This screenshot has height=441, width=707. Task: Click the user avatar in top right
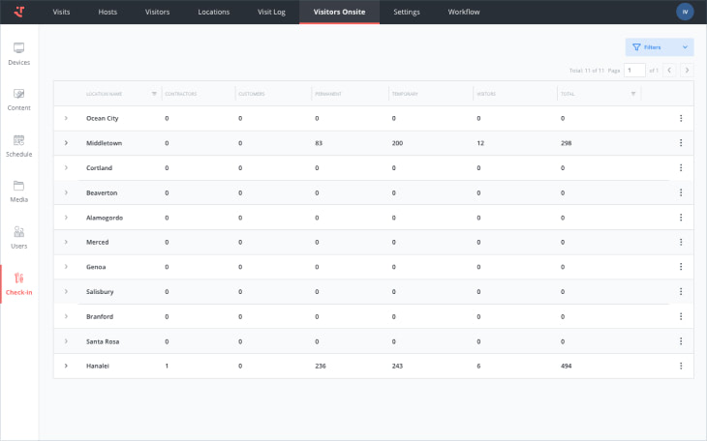pyautogui.click(x=685, y=12)
